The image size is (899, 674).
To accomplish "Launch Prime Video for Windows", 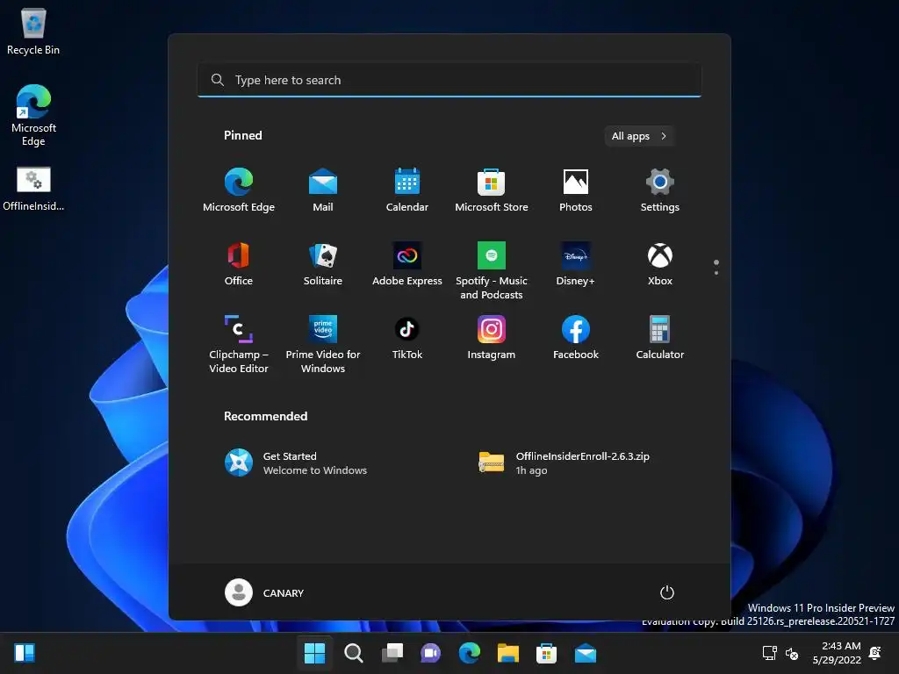I will [323, 344].
